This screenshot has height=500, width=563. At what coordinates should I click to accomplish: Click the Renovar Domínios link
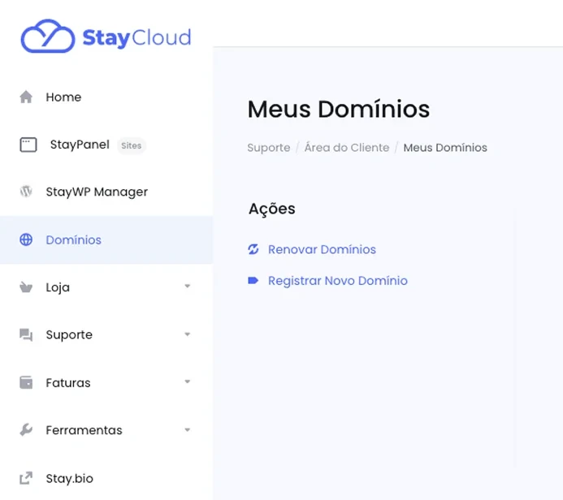pyautogui.click(x=322, y=249)
